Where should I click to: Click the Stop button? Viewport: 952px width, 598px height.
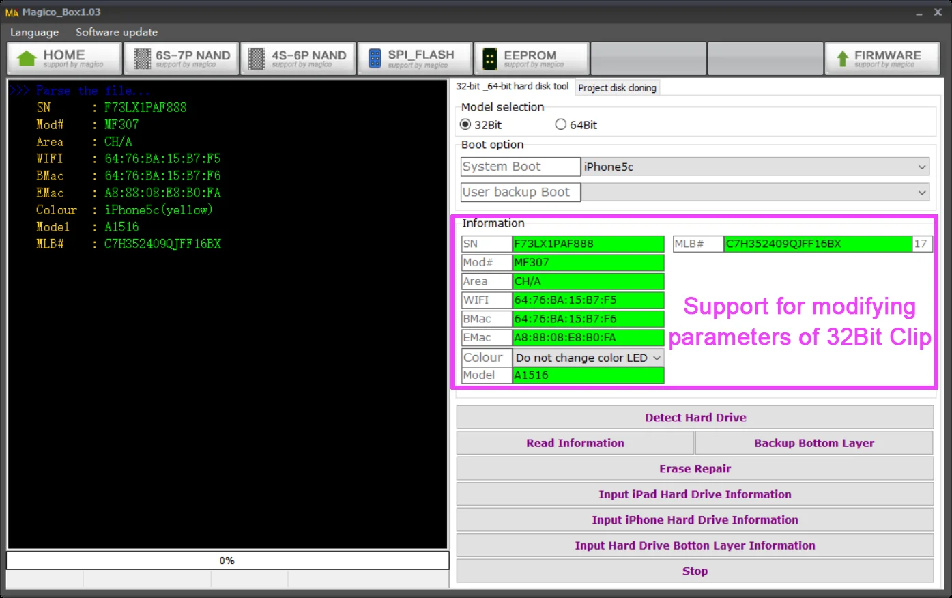click(695, 571)
